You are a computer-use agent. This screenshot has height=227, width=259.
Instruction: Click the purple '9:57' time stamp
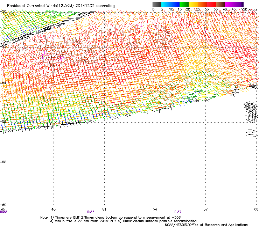click(x=178, y=212)
